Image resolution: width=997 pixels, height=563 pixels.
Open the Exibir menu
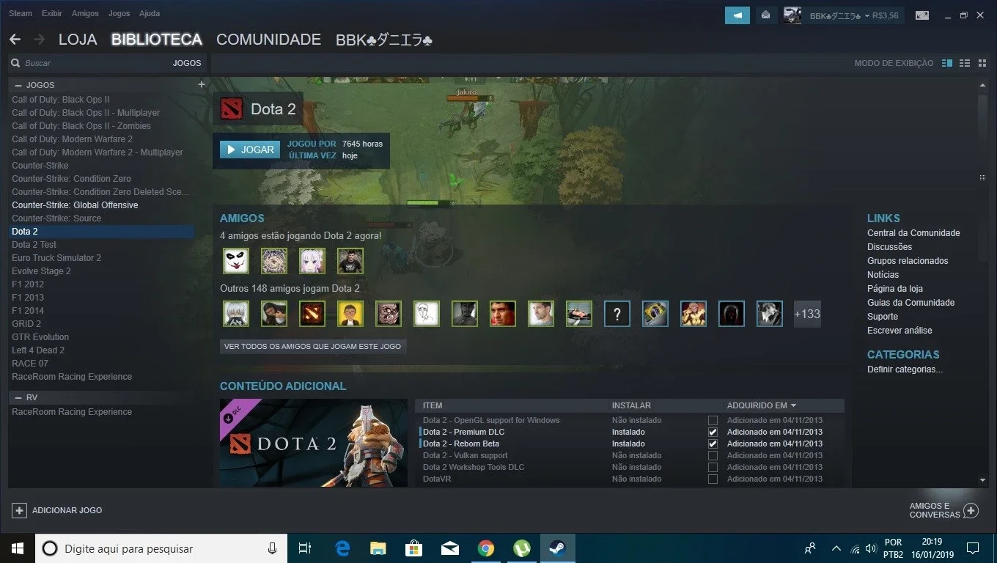pos(52,13)
